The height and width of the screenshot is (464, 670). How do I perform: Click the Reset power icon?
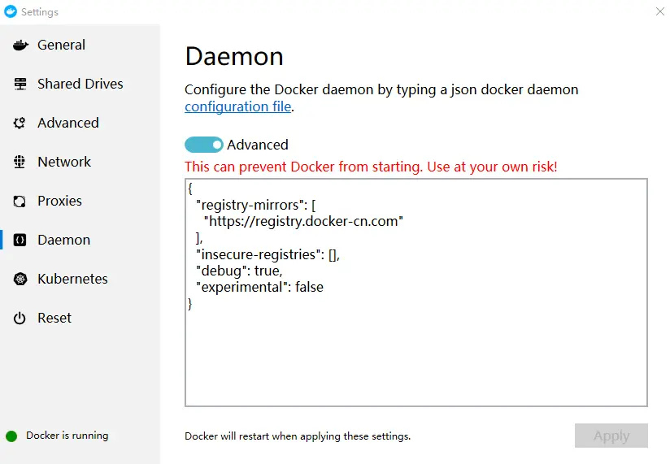tap(20, 319)
